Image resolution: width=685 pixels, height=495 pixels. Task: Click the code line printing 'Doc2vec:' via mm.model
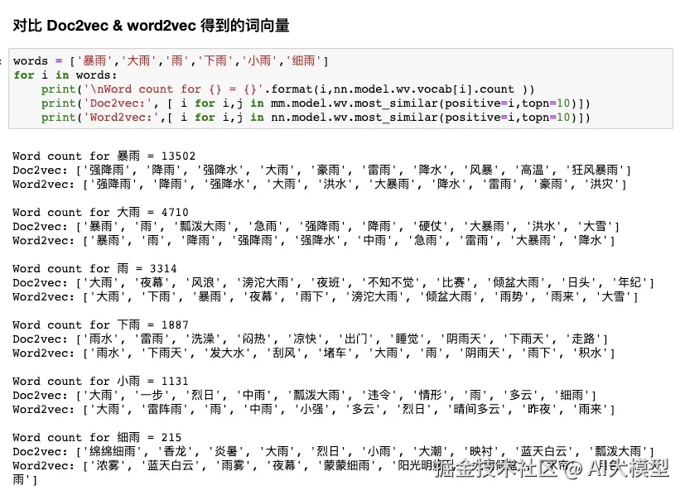316,103
